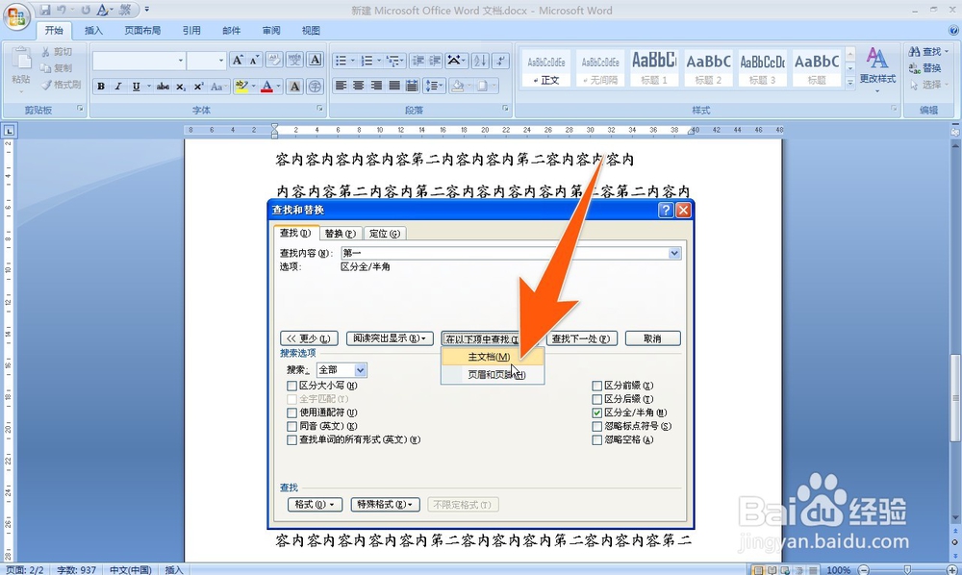Click the font color button
The width and height of the screenshot is (962, 575).
click(x=266, y=87)
